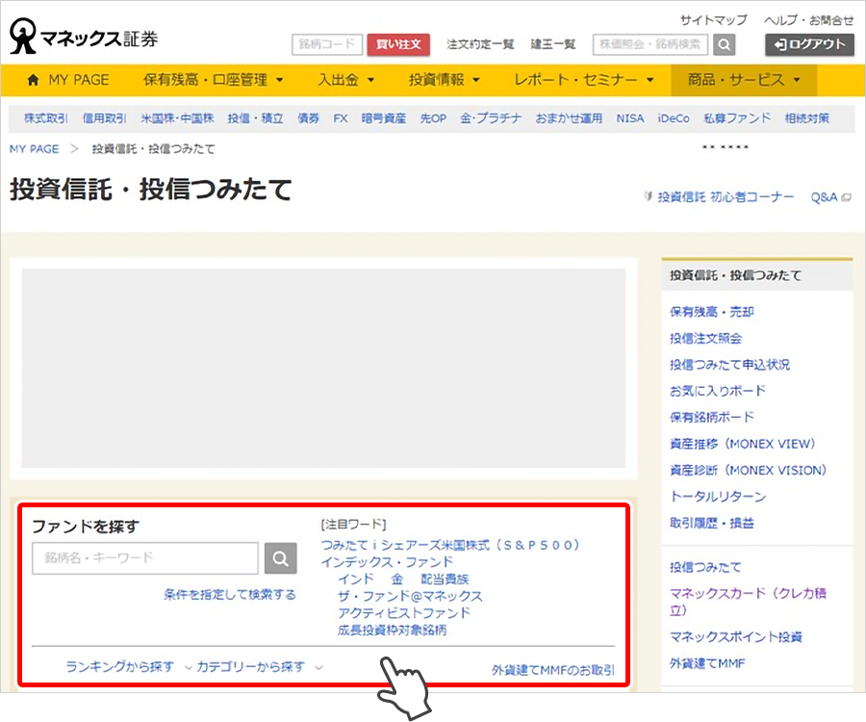Open 保有銘柄ボード in the sidebar
Viewport: 866px width, 722px height.
[712, 418]
